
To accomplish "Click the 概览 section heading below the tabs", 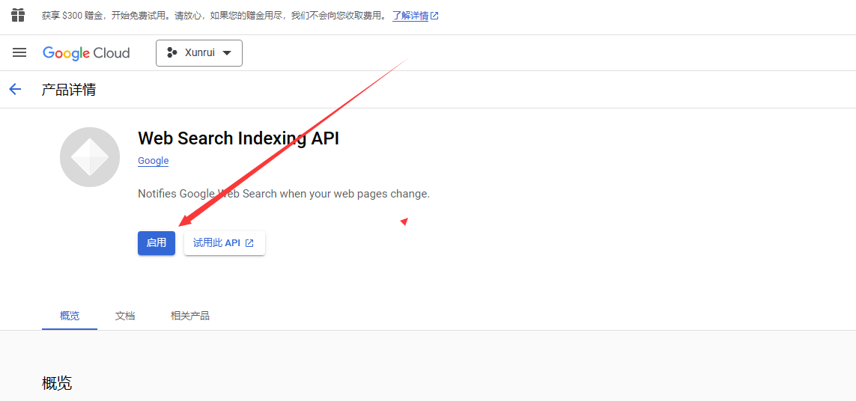I will point(57,383).
